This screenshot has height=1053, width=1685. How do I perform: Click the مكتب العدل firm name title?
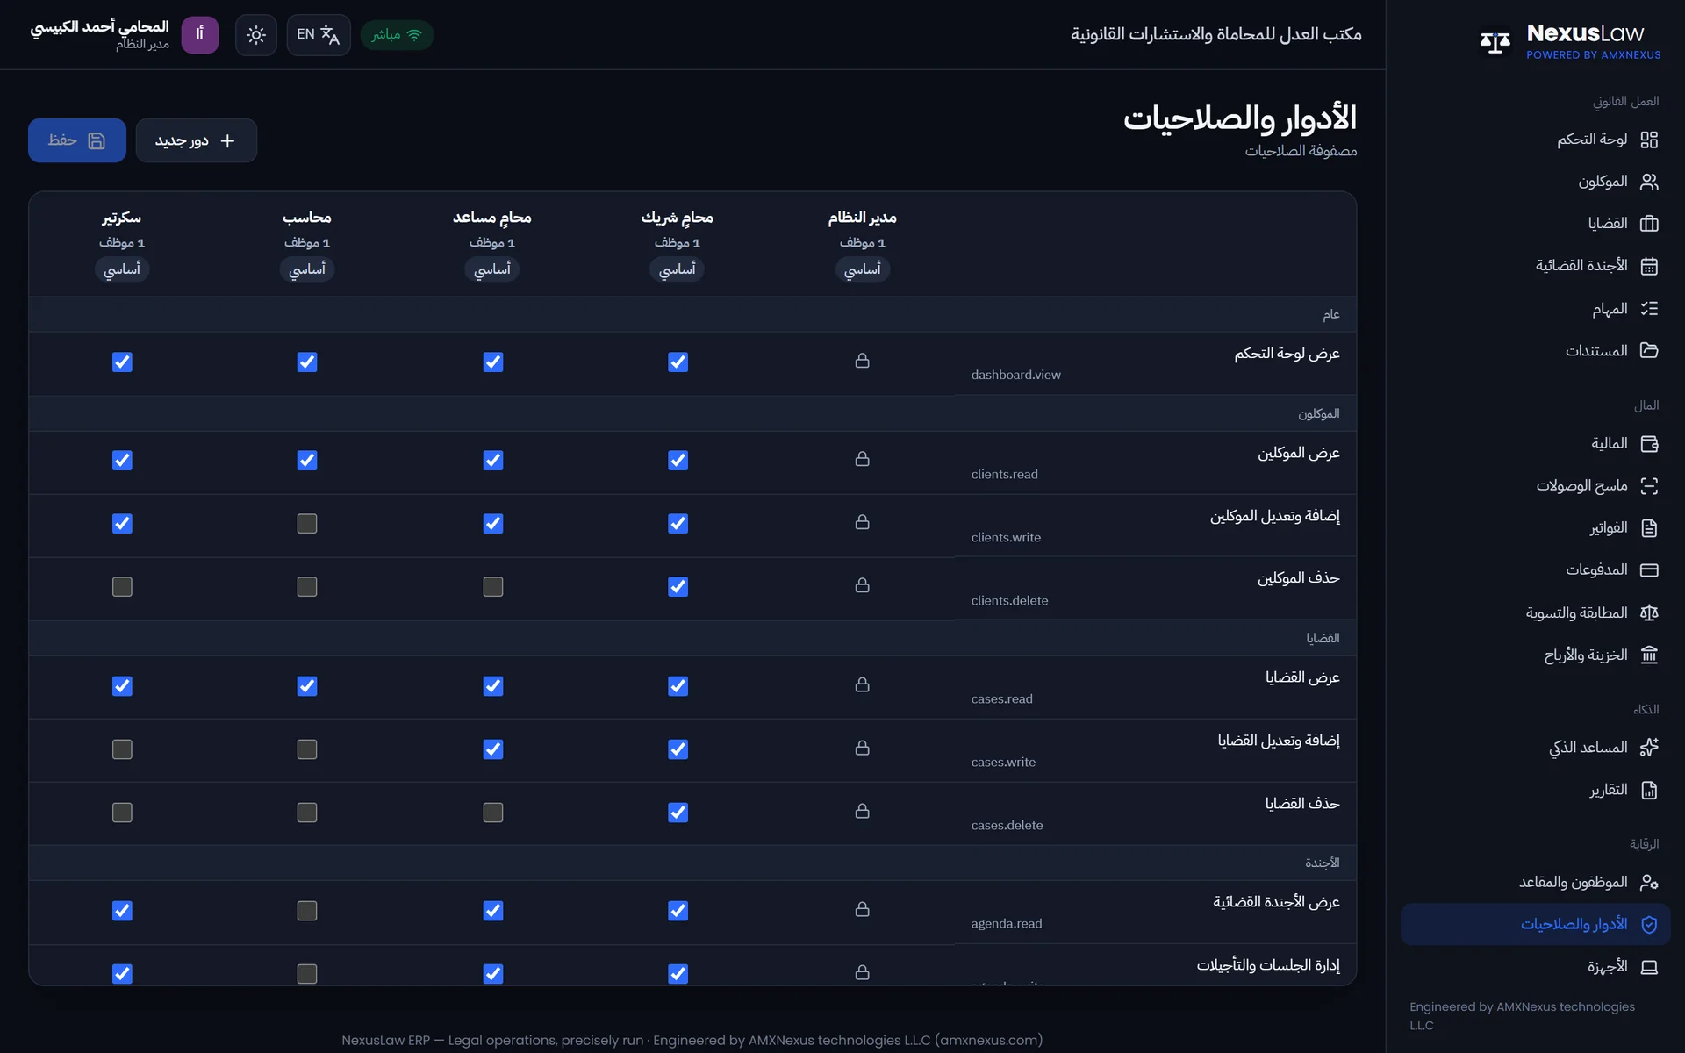tap(1215, 34)
